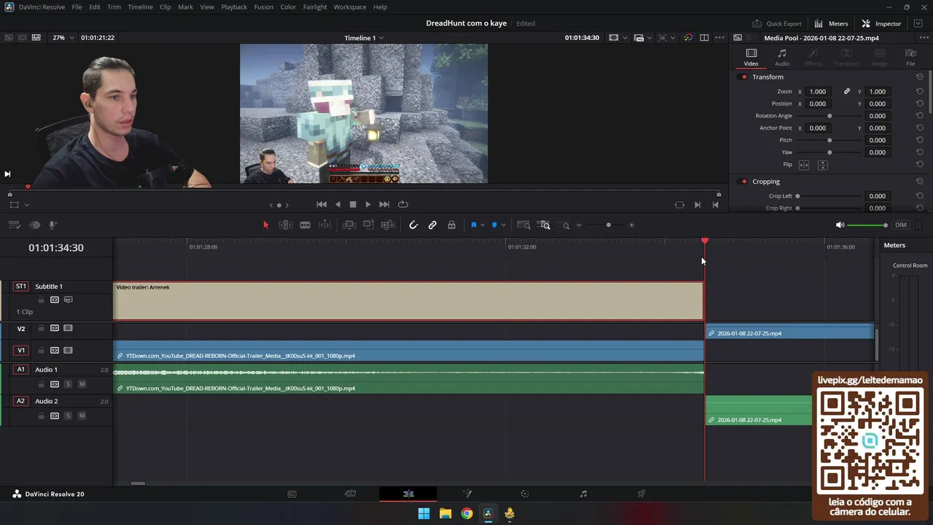Click the Stop button in viewer
933x525 pixels.
coord(353,205)
